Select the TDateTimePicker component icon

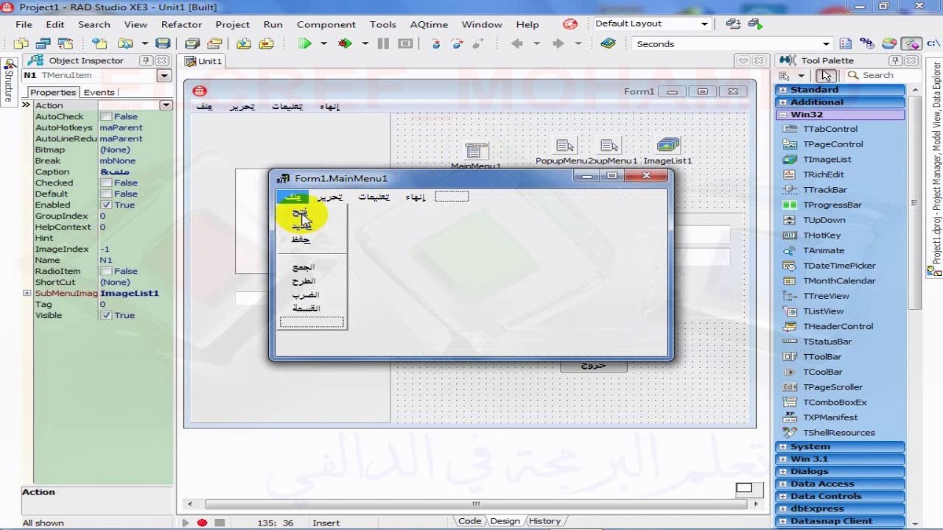coord(790,266)
